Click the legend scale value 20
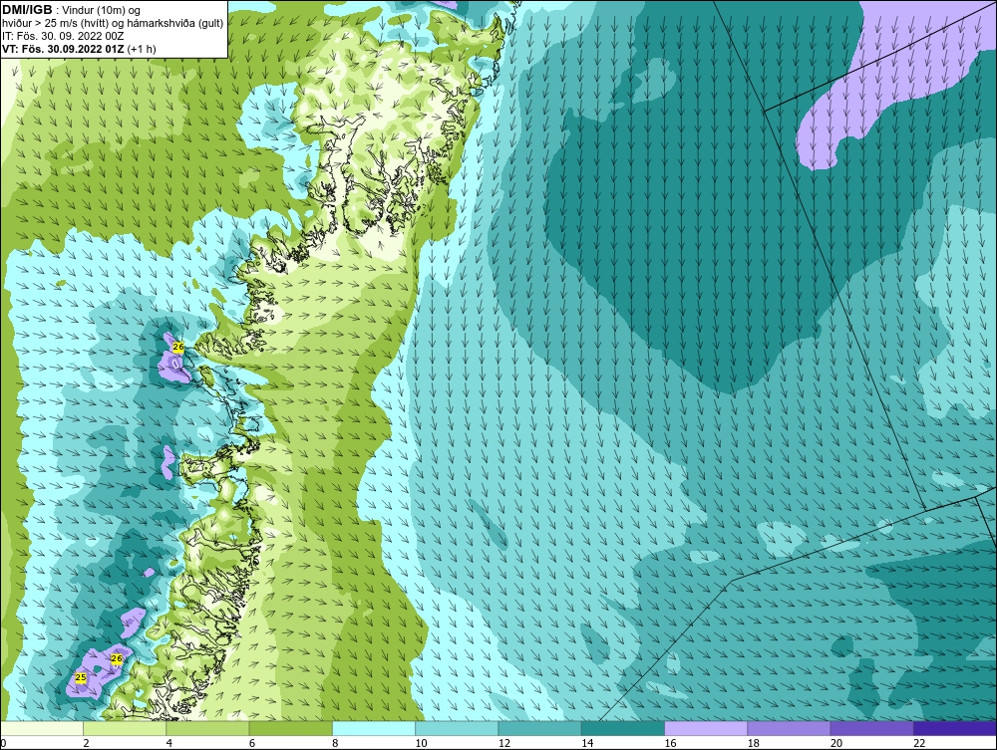Screen dimensions: 997x750 (x=835, y=744)
